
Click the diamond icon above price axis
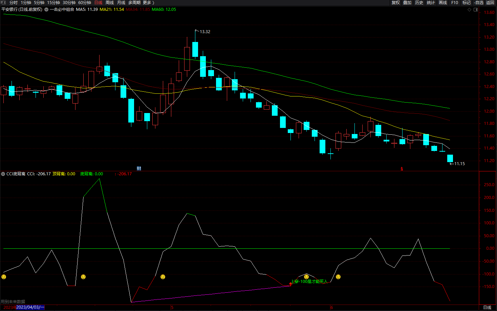click(x=469, y=9)
